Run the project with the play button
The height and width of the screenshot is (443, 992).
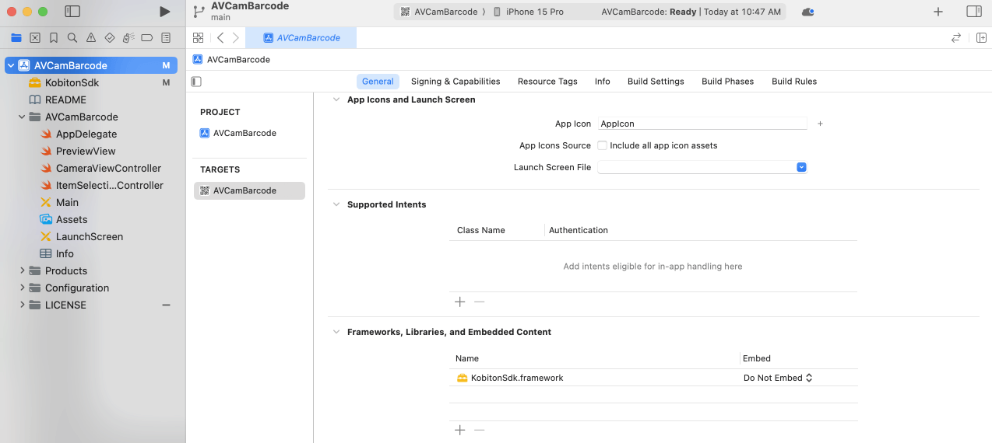(164, 12)
